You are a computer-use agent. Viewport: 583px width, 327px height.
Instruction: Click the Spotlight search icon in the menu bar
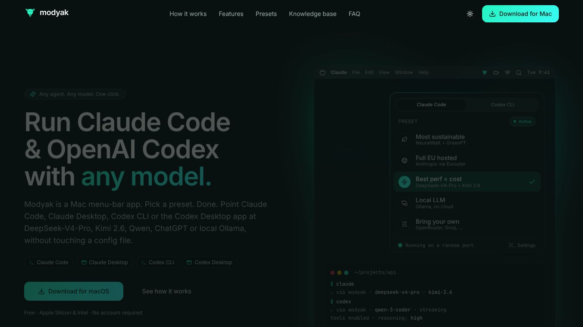[x=519, y=73]
